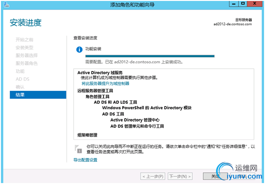Click target server name ad2012-de.contoso.com at top right
Screen dimensions: 265x184
tap(233, 24)
